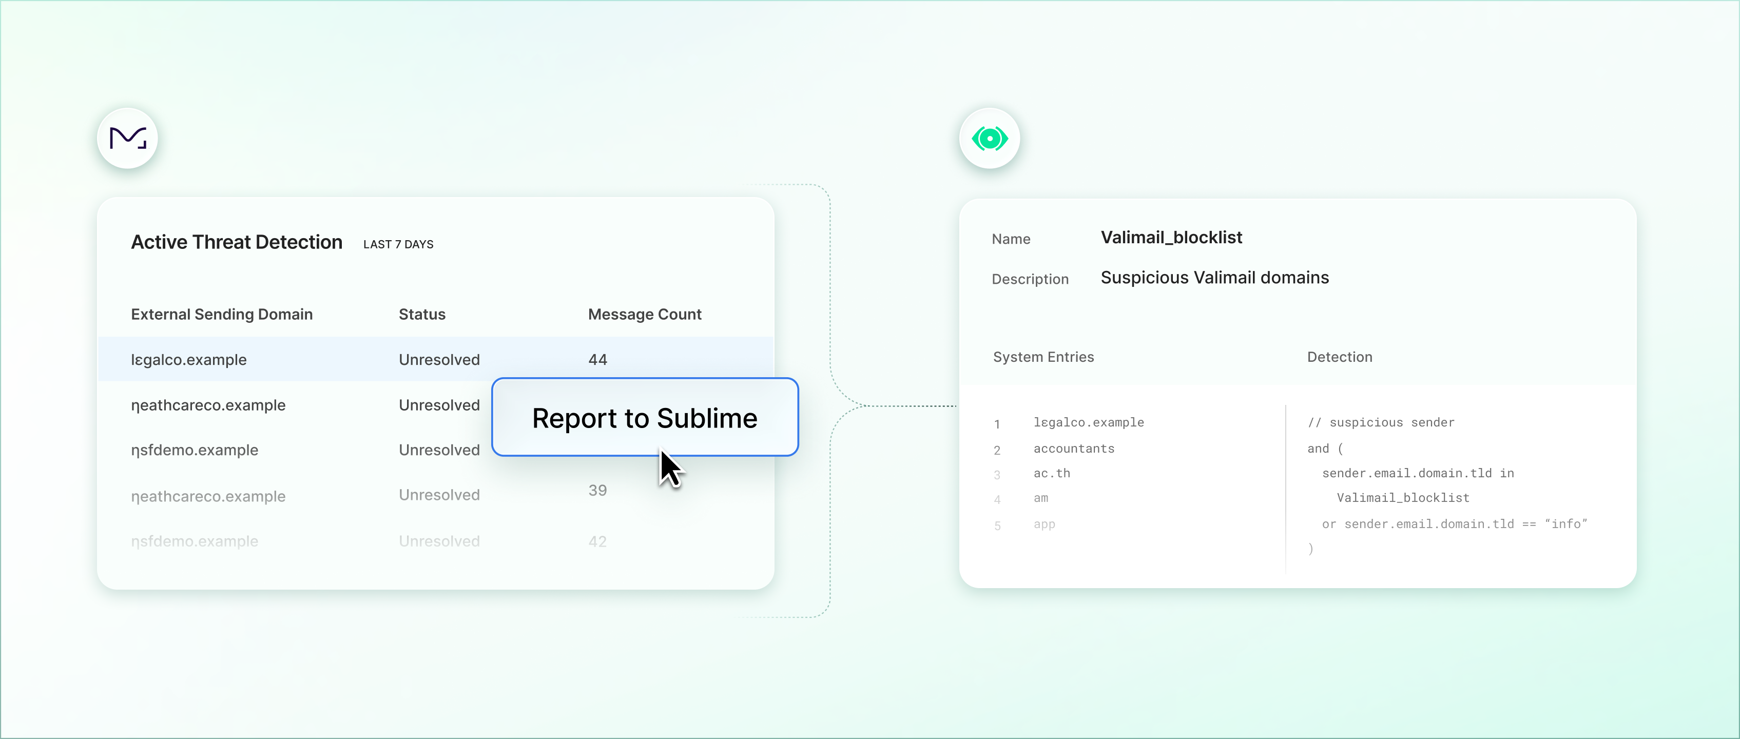Click the // suspicious sender comment line

click(x=1381, y=423)
